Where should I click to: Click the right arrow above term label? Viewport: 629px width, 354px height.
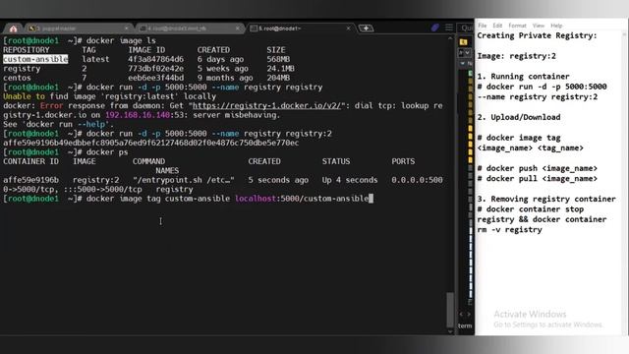469,314
